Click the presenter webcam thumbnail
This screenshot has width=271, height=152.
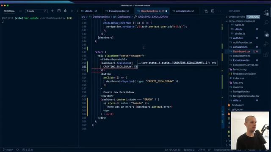coord(250,130)
